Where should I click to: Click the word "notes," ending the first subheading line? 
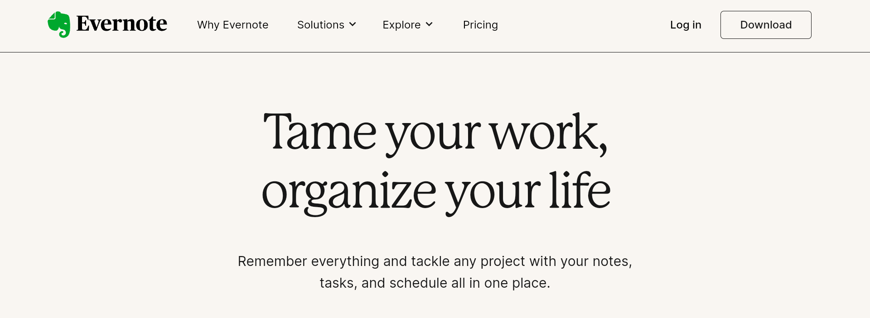(612, 262)
